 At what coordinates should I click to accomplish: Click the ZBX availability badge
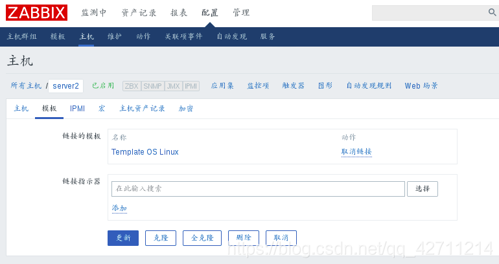point(132,86)
